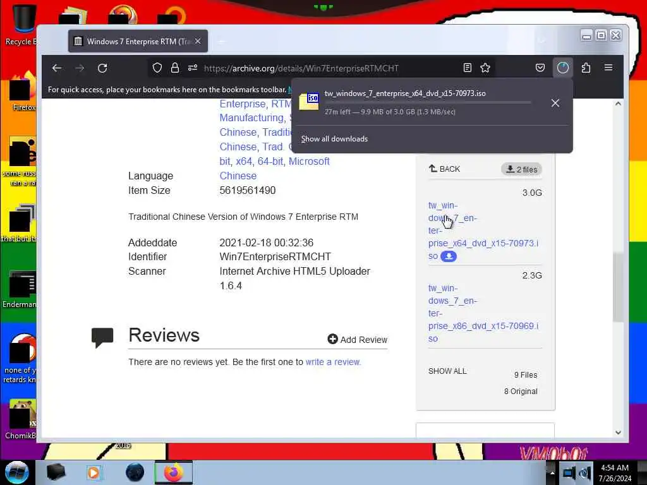
Task: Click the bit, x64, 64-bit, Microsoft topic link
Action: coord(274,161)
